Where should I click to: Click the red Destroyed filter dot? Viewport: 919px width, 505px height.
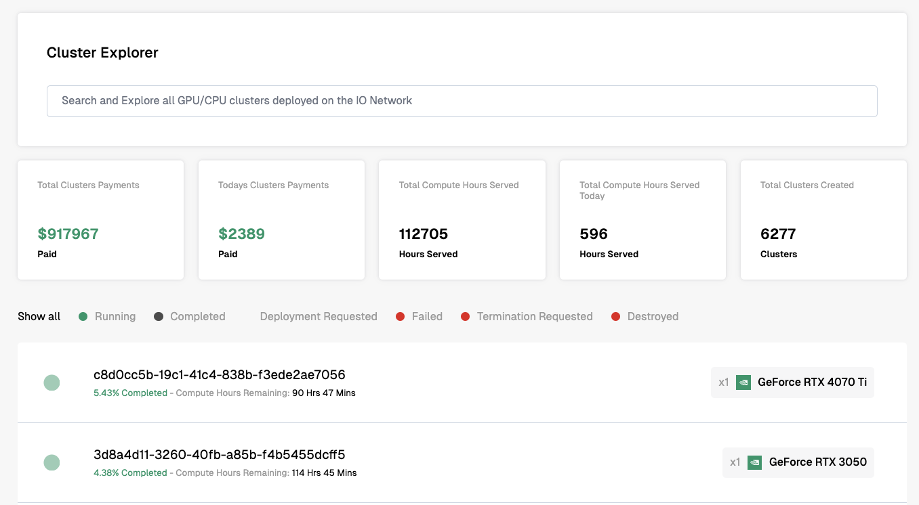click(616, 316)
